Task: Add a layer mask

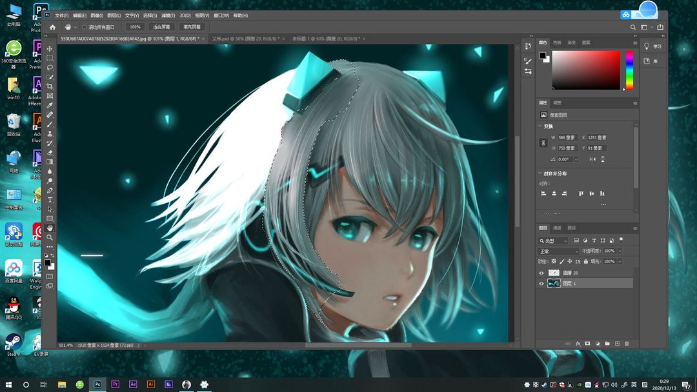Action: (588, 344)
